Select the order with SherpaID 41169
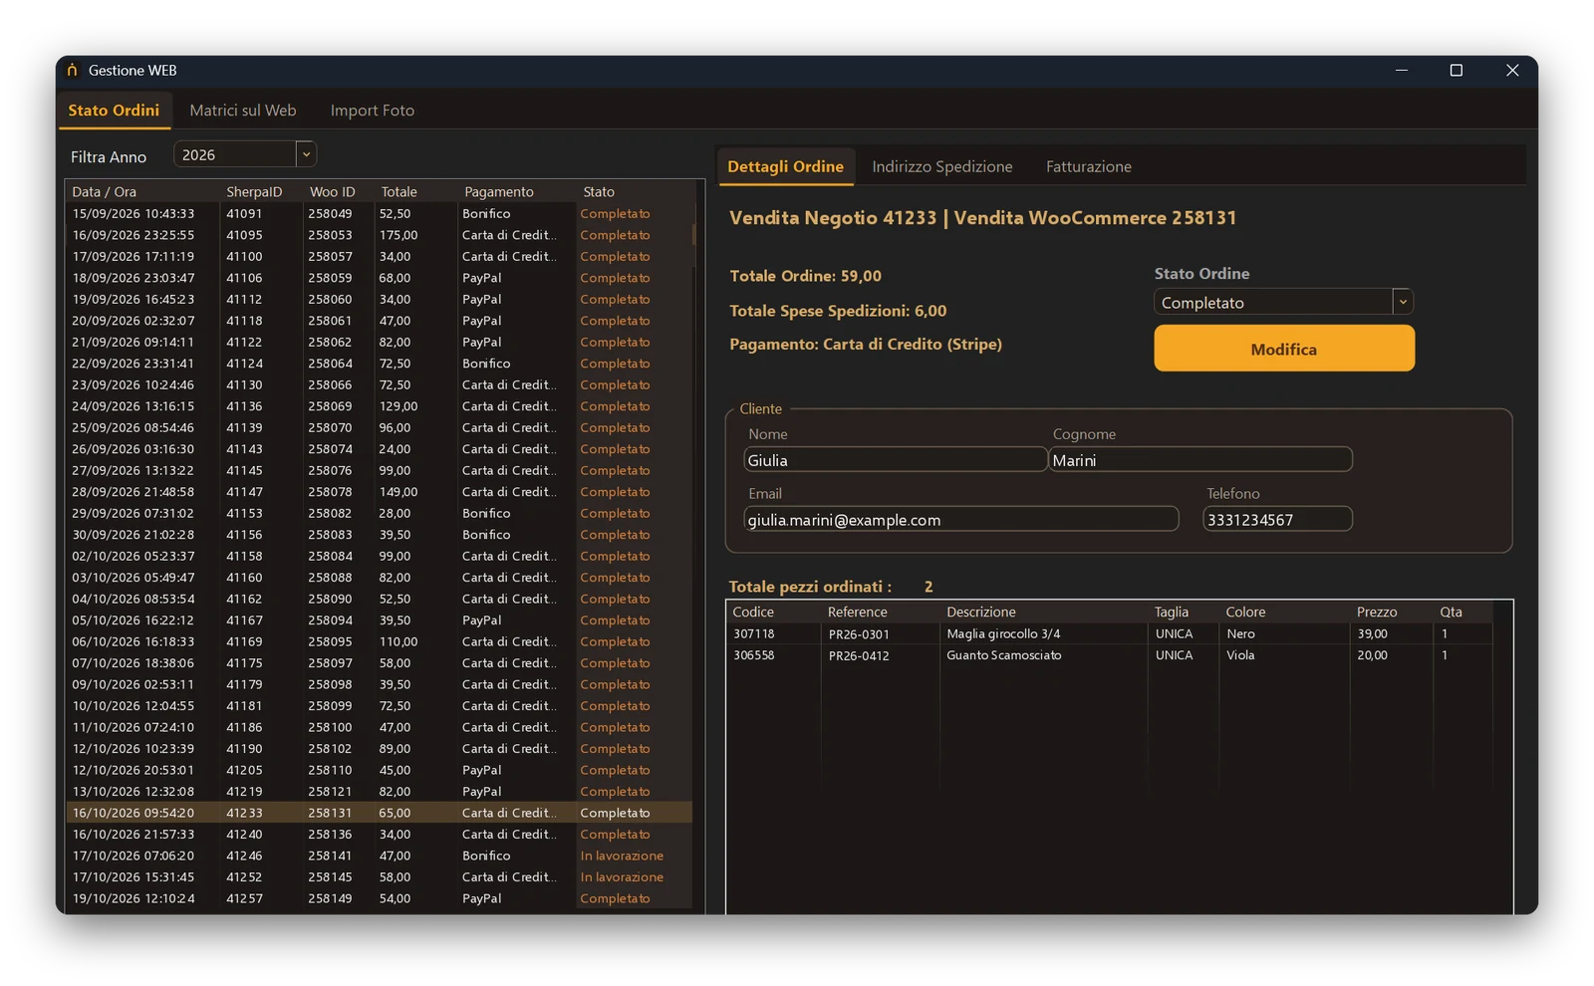 coord(380,641)
